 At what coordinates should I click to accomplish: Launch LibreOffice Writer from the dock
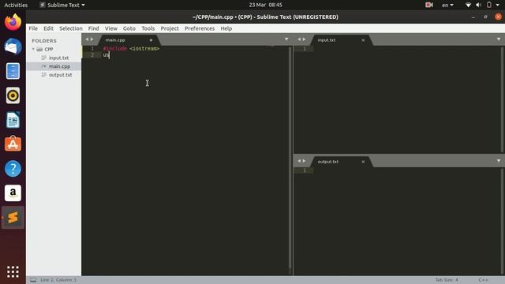tap(13, 120)
